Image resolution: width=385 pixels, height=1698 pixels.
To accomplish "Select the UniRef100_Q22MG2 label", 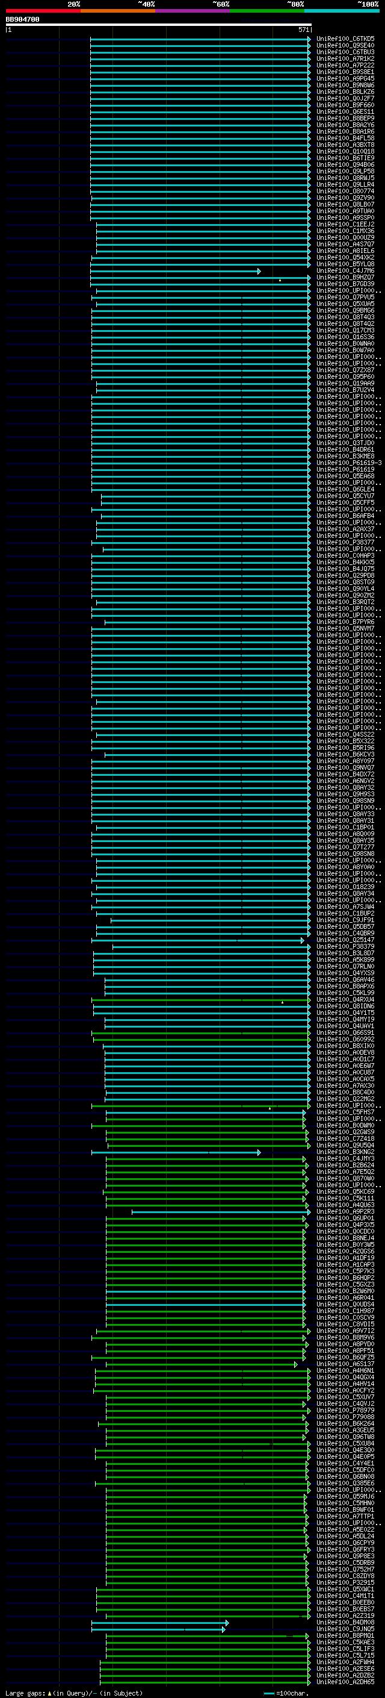I will click(x=345, y=1099).
